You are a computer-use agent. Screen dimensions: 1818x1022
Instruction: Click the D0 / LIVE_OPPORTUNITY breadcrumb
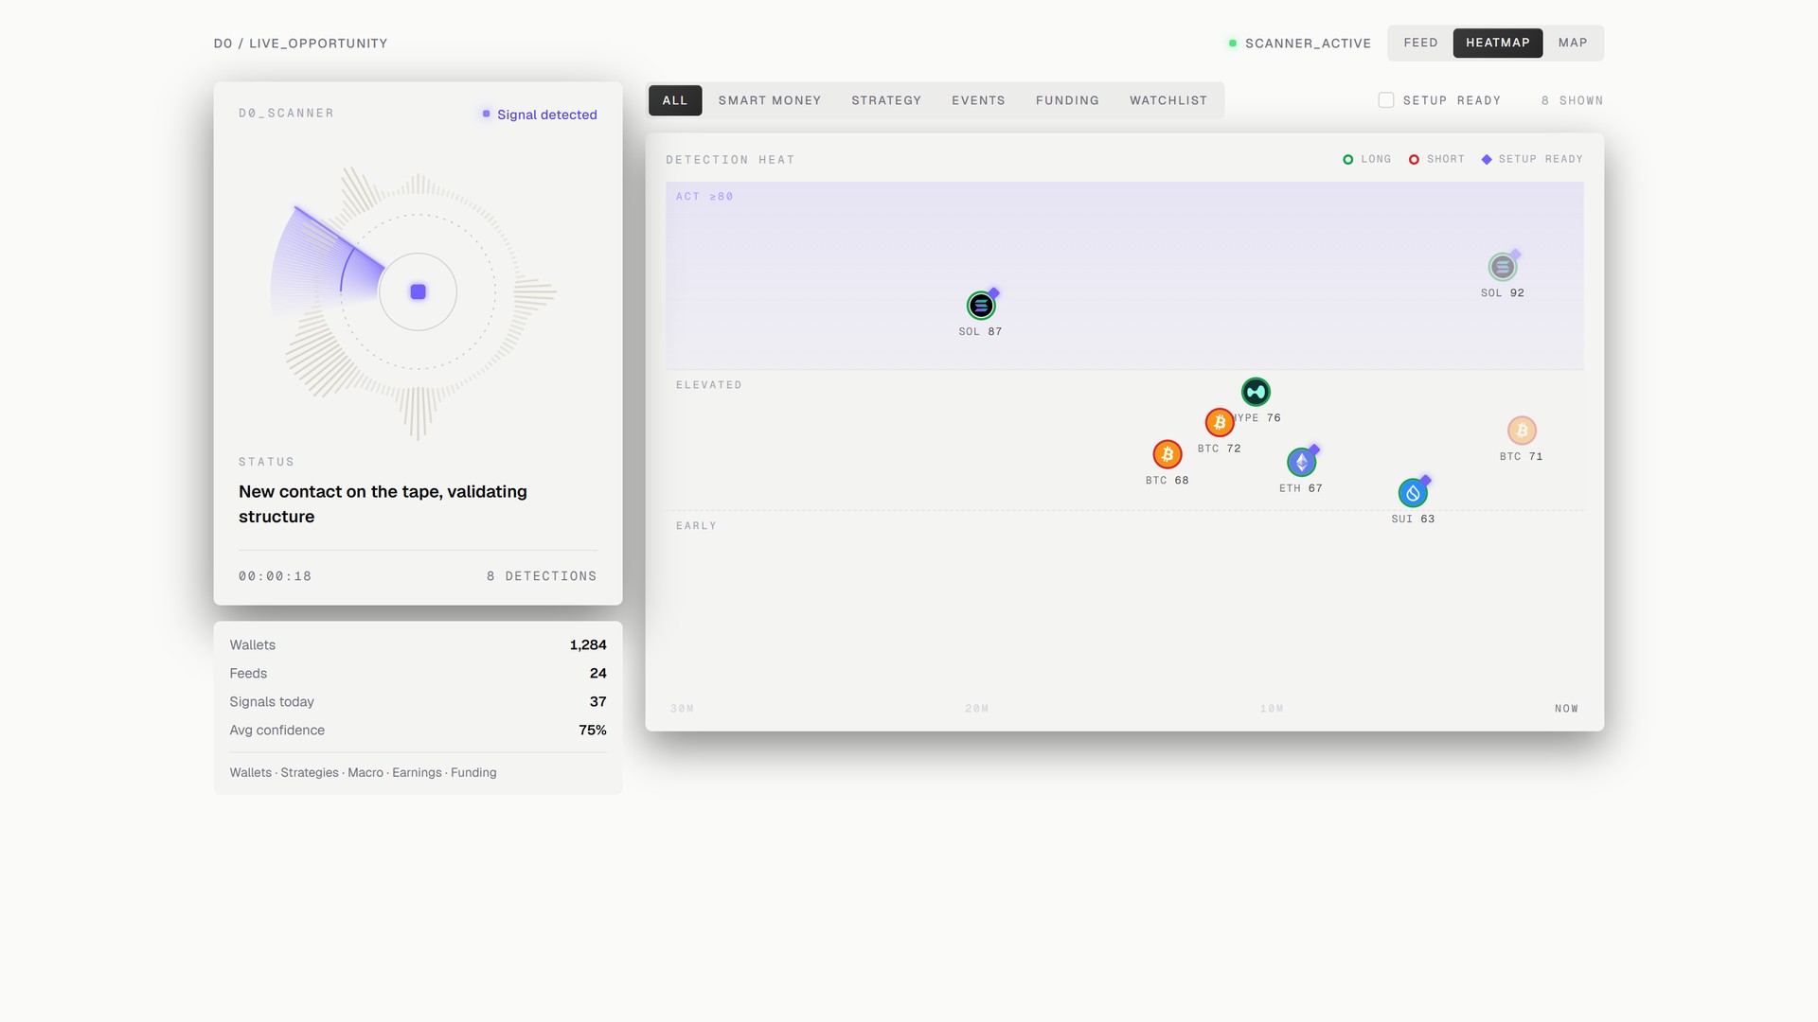301,44
